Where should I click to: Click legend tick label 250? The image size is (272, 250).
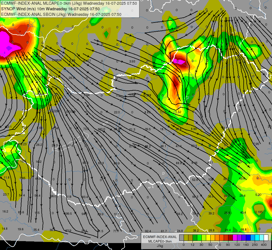(255, 245)
